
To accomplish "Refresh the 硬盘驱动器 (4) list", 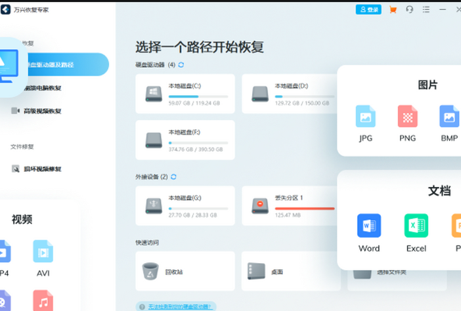I will pyautogui.click(x=181, y=64).
